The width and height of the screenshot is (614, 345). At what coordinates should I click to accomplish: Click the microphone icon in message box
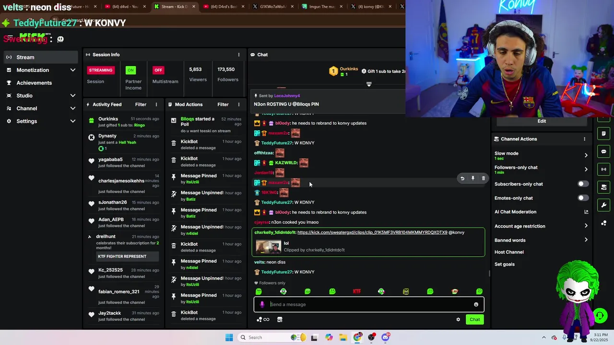pyautogui.click(x=262, y=304)
